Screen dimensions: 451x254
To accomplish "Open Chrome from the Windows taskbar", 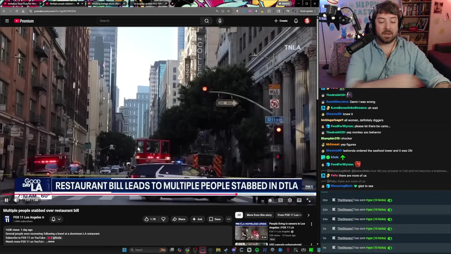I will (x=187, y=250).
